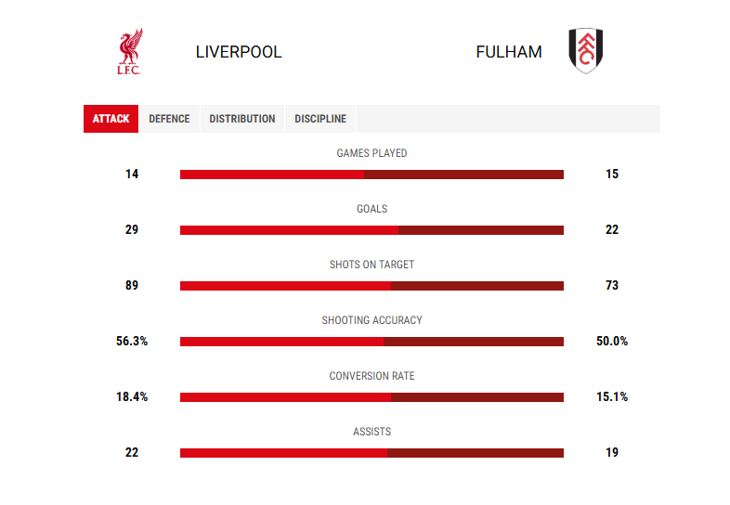Select the Discipline tab

pos(320,119)
